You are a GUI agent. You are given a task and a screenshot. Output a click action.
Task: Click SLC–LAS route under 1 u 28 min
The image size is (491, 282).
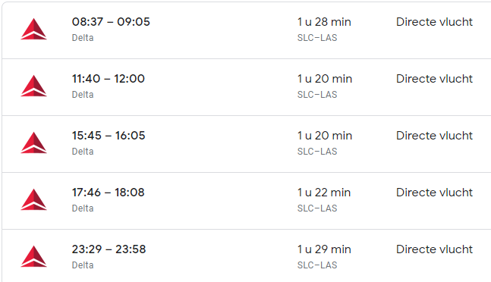point(317,37)
